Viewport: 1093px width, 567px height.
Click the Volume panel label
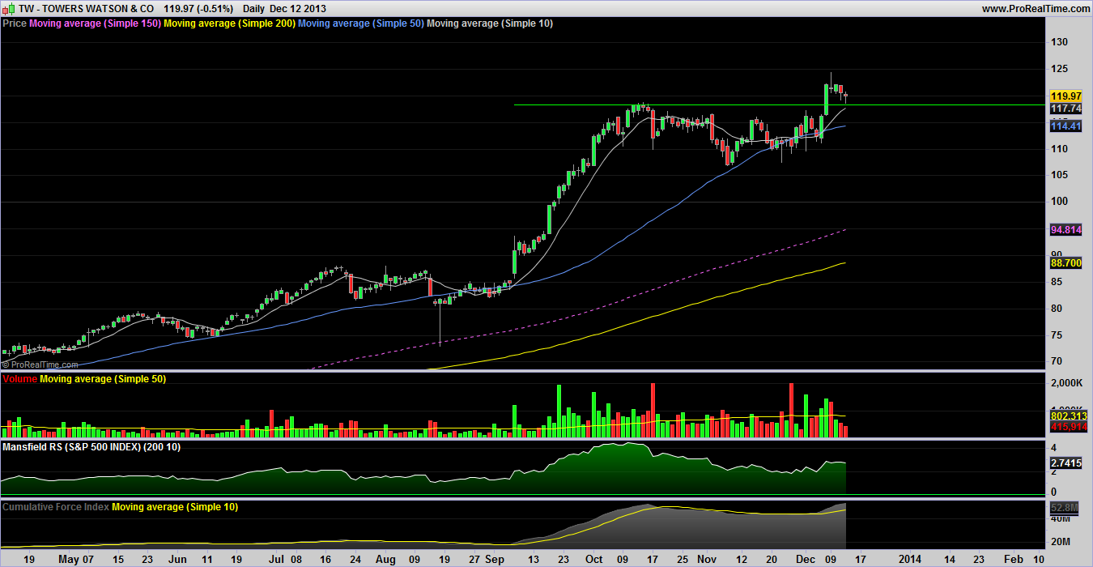click(20, 379)
